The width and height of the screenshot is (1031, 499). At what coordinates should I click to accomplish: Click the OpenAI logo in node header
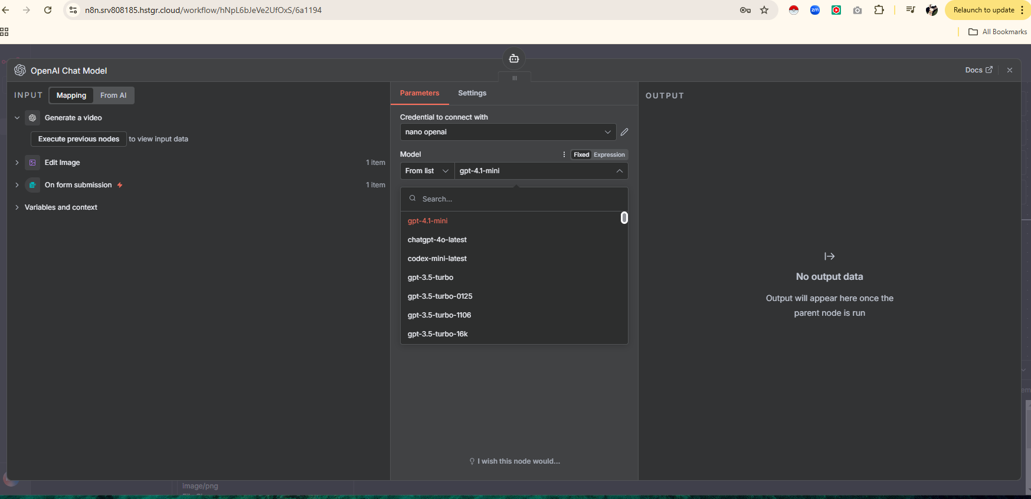(20, 70)
